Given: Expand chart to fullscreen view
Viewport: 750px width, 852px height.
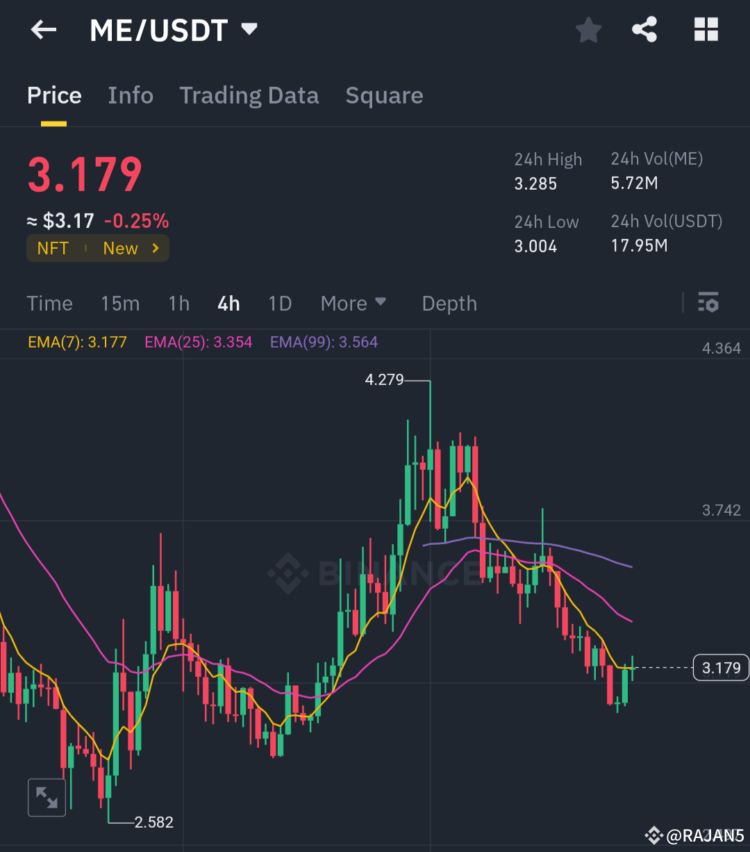Looking at the screenshot, I should [47, 797].
